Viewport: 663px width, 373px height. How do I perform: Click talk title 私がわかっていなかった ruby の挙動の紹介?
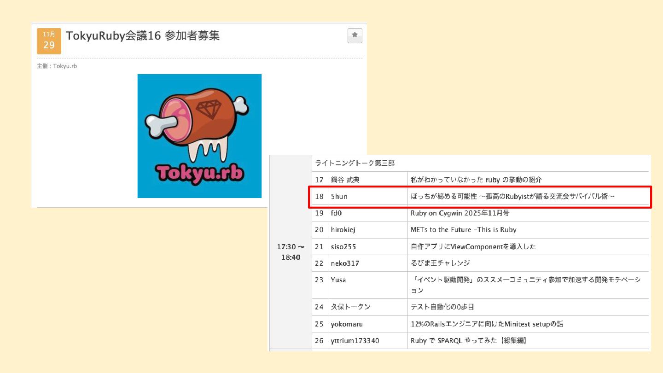click(x=476, y=180)
